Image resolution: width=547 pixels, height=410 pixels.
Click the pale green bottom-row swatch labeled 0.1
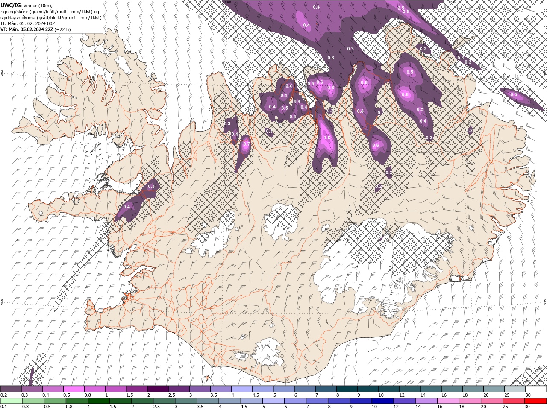pyautogui.click(x=11, y=401)
